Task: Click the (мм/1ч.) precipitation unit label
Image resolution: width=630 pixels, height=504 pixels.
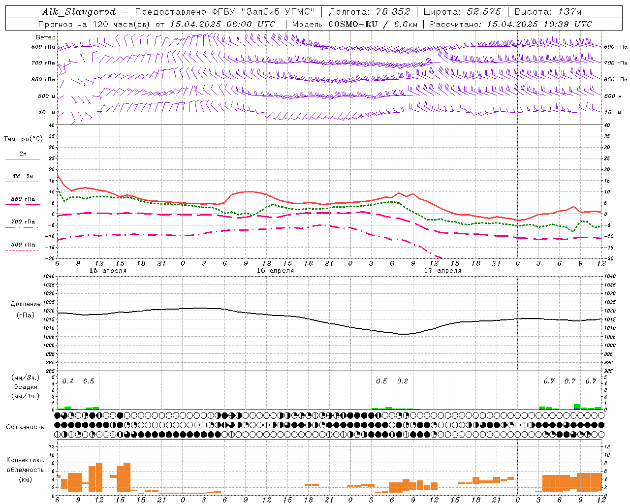Action: [26, 396]
